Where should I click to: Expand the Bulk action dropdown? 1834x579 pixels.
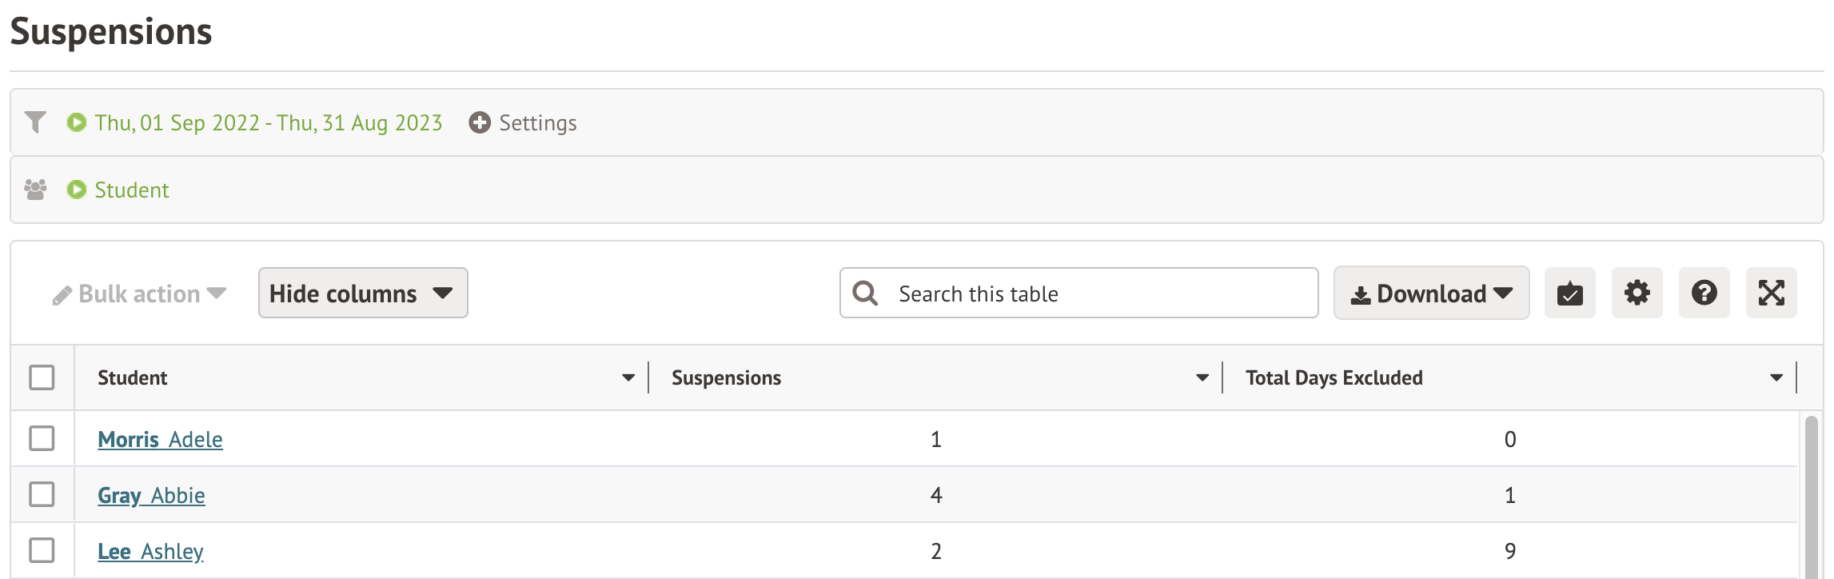pyautogui.click(x=140, y=294)
